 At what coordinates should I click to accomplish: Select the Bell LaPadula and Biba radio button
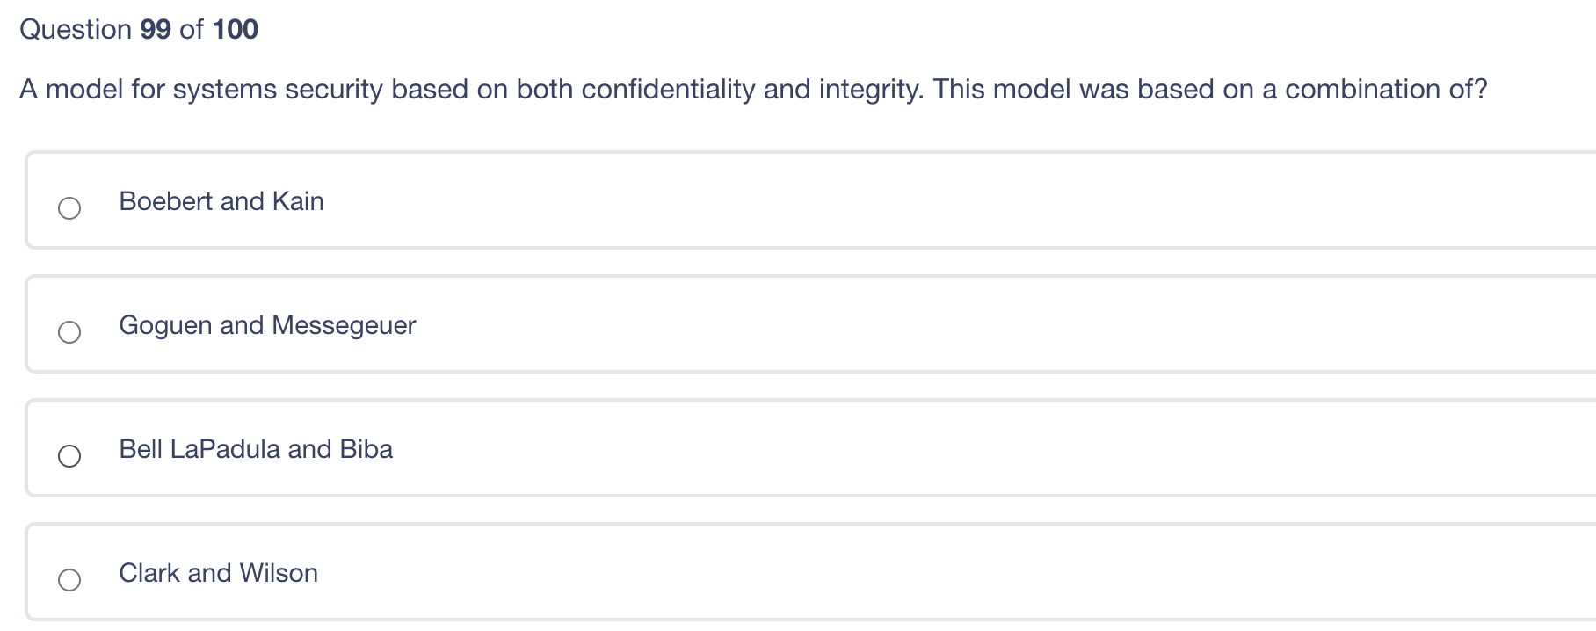pos(70,457)
